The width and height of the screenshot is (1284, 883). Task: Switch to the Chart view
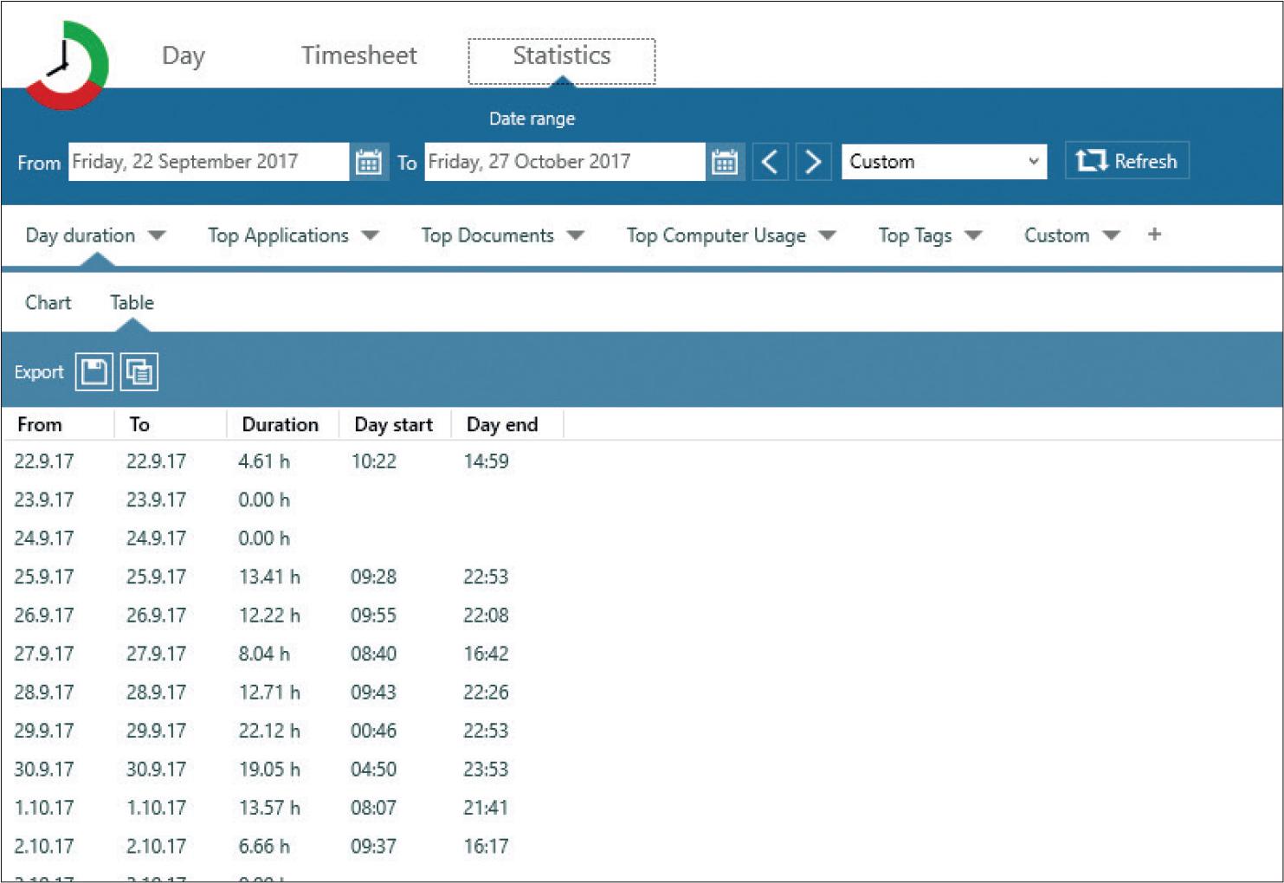pyautogui.click(x=48, y=303)
